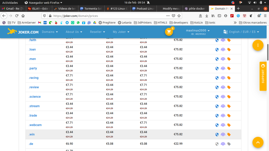Open the Telegram bookmark icon
The height and width of the screenshot is (151, 269).
67,23
